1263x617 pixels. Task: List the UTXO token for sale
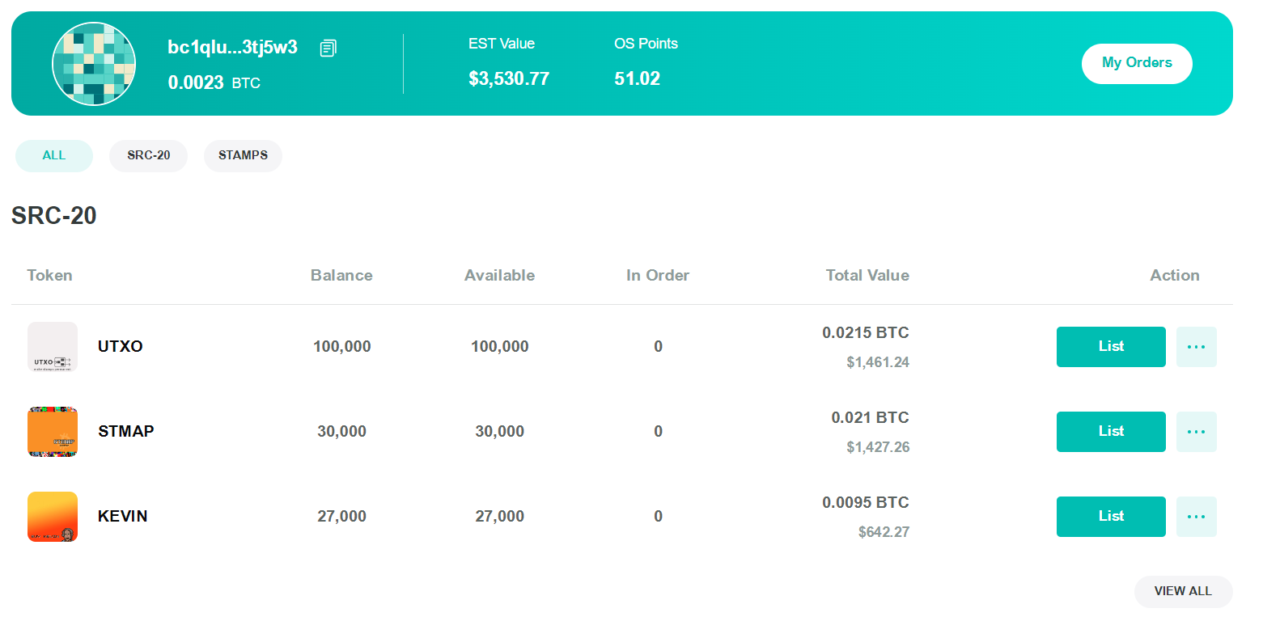pyautogui.click(x=1111, y=346)
